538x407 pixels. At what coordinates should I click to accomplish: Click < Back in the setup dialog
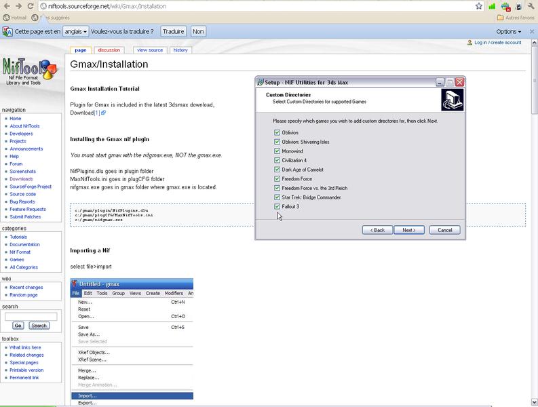click(x=377, y=230)
